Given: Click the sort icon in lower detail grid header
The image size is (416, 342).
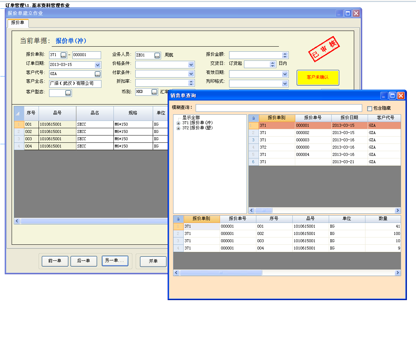Looking at the screenshot, I should click(178, 219).
